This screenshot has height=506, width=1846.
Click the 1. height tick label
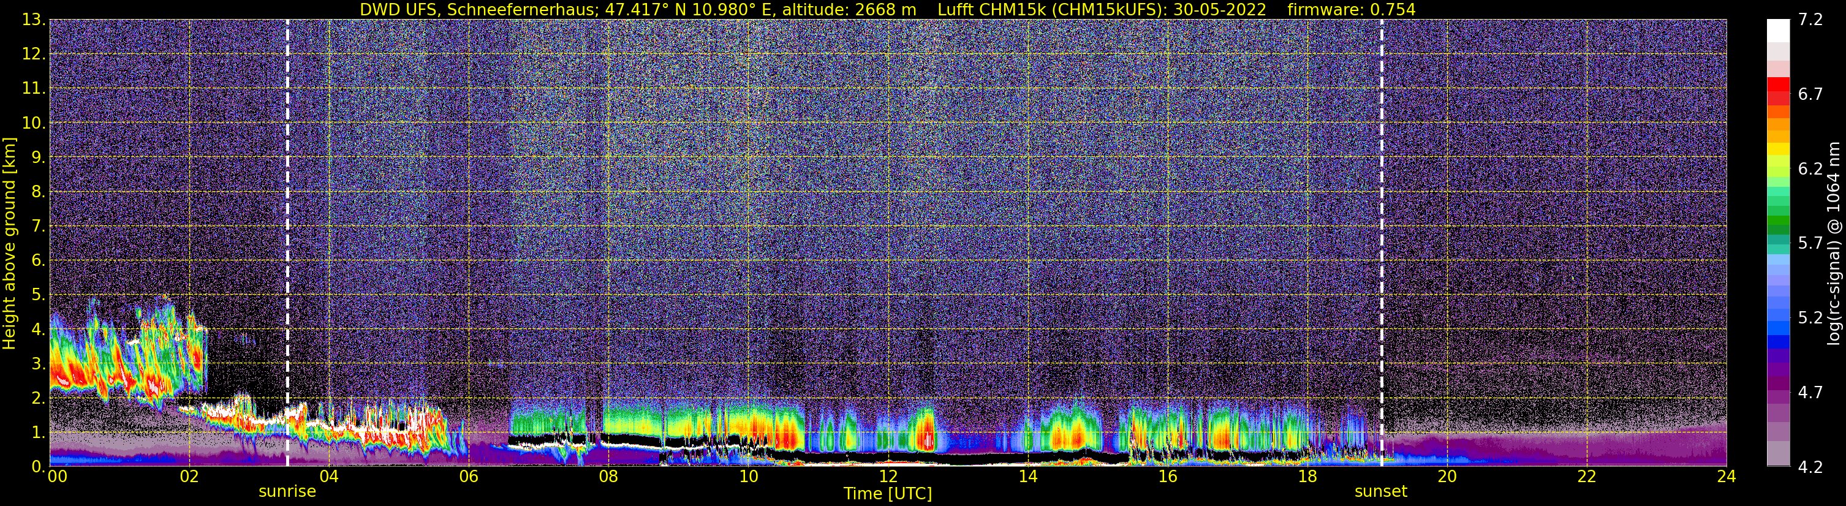tap(37, 432)
